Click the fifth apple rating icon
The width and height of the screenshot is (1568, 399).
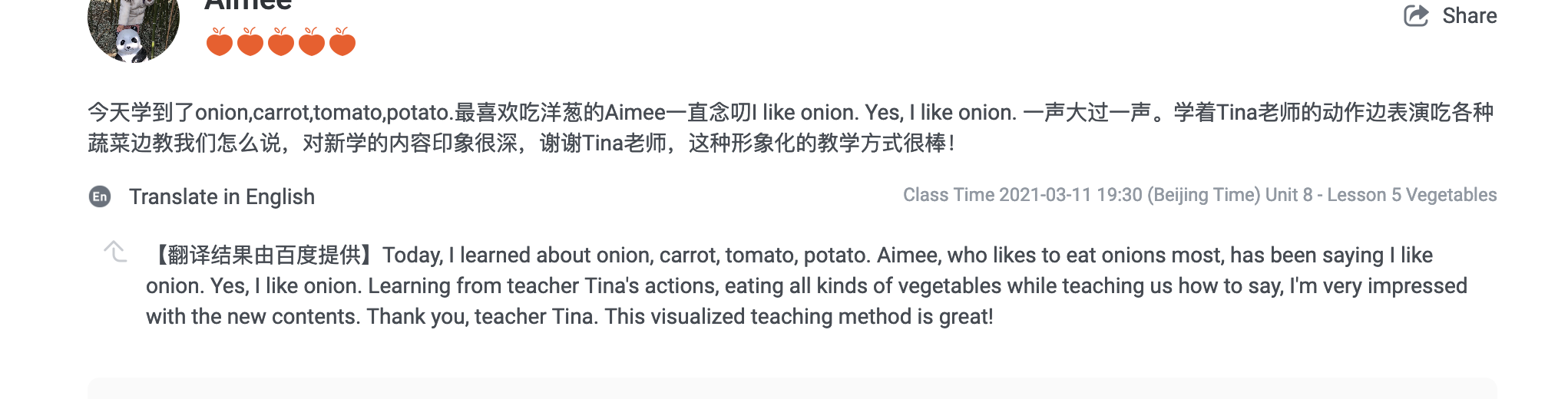[342, 42]
